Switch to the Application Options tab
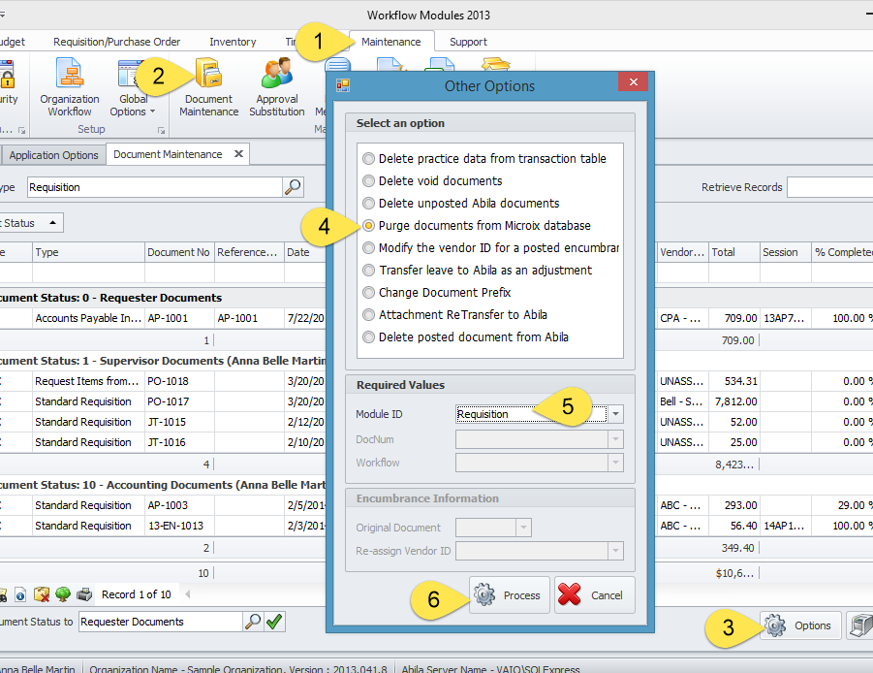Screen dimensions: 873x673 click(54, 155)
